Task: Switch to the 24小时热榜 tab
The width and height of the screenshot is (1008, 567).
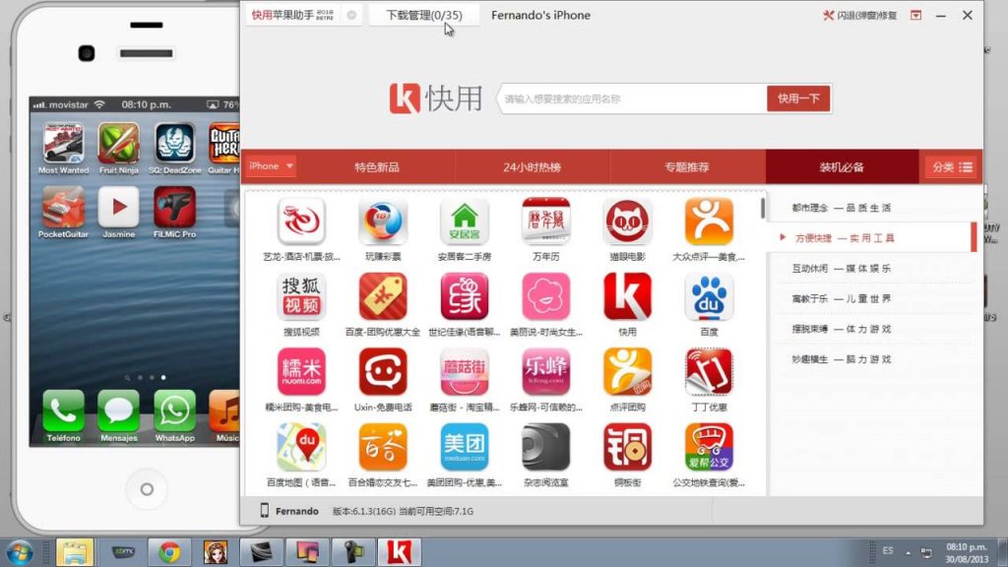Action: pyautogui.click(x=533, y=167)
